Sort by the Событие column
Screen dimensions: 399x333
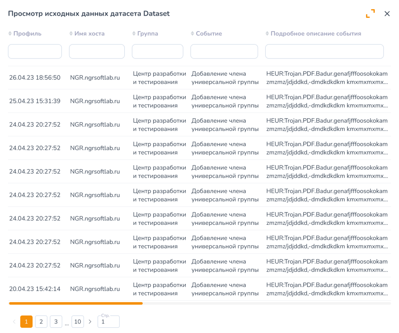click(x=192, y=34)
